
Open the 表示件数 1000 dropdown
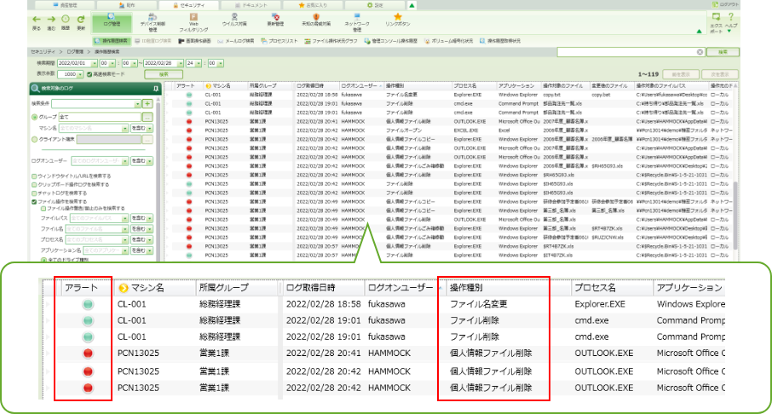80,74
